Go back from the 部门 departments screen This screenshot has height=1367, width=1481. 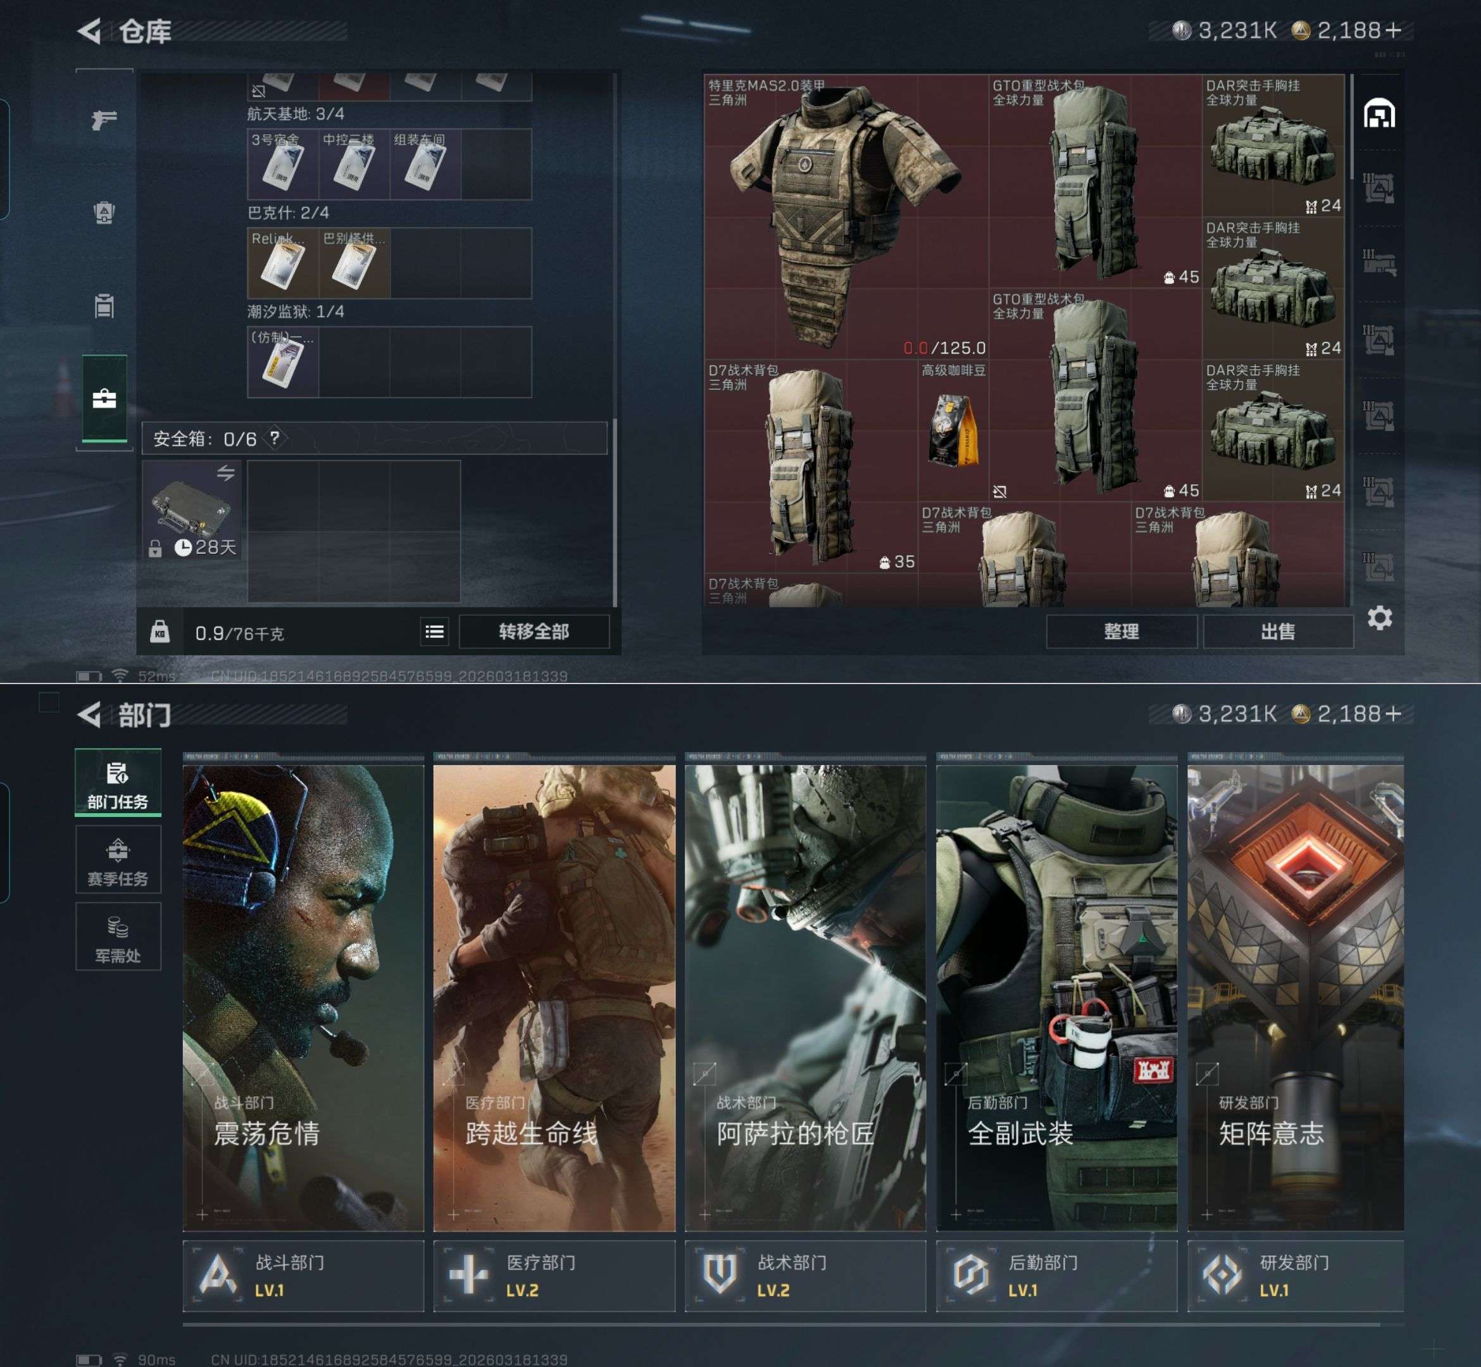click(x=89, y=715)
